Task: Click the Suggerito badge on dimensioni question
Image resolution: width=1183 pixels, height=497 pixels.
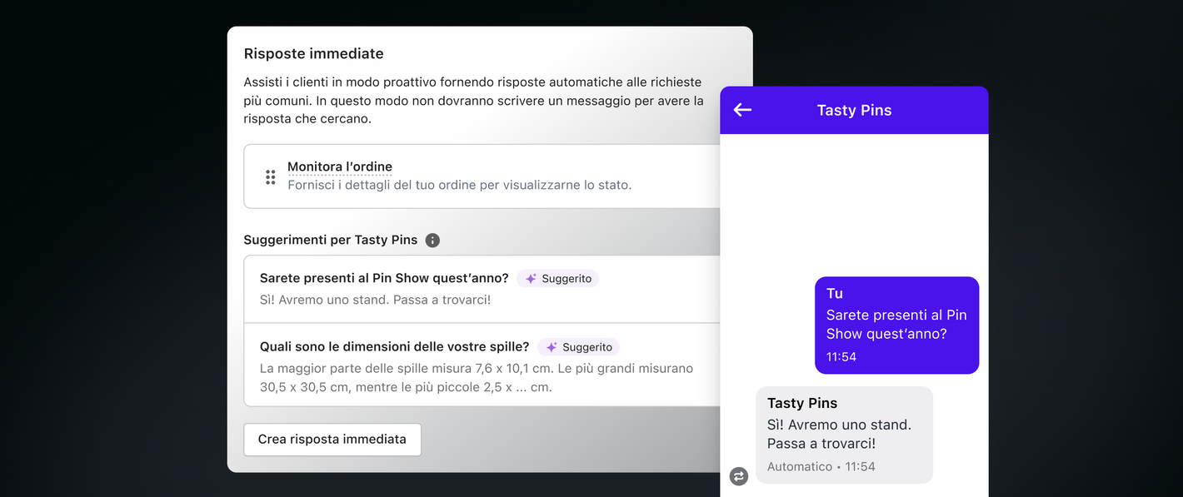Action: pos(579,347)
